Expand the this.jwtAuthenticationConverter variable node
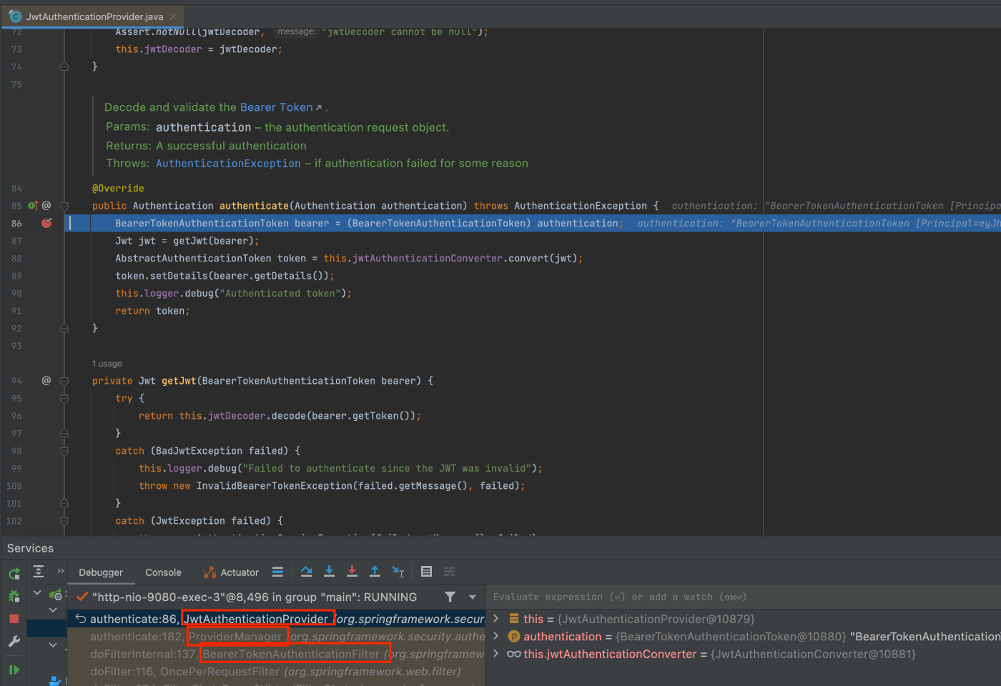Viewport: 1001px width, 686px height. (496, 654)
